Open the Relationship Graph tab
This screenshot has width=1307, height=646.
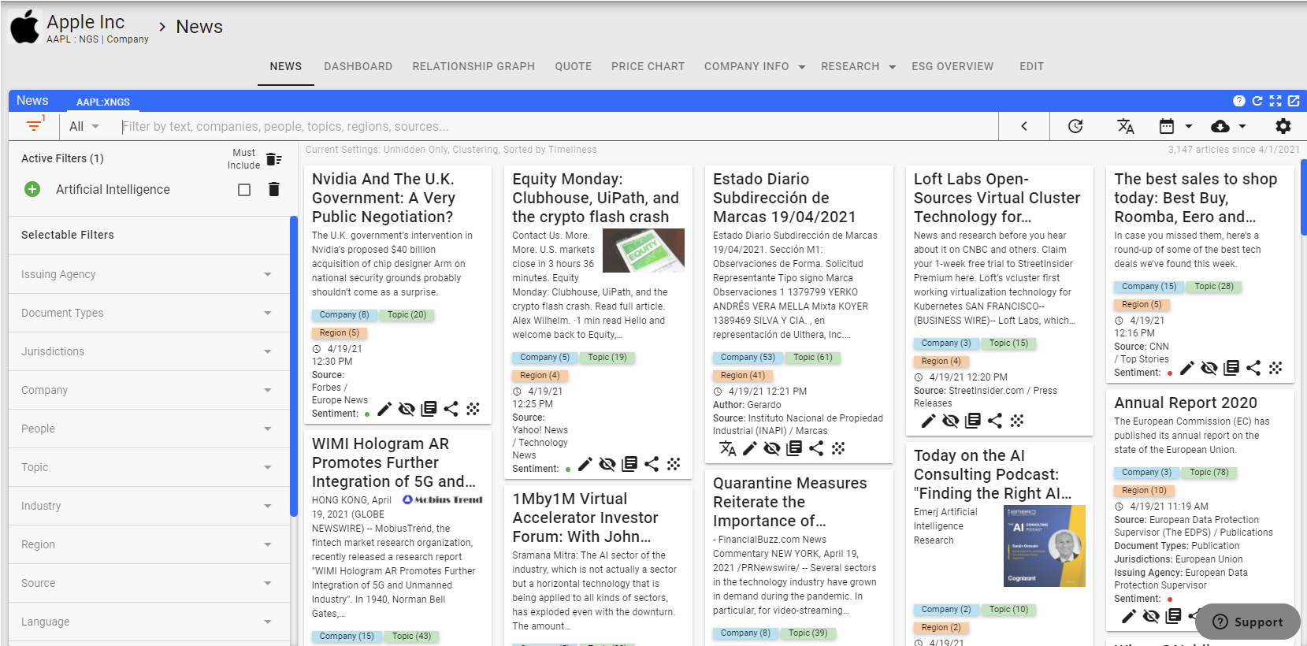click(473, 67)
